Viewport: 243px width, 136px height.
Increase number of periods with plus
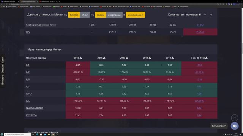[x=211, y=15]
